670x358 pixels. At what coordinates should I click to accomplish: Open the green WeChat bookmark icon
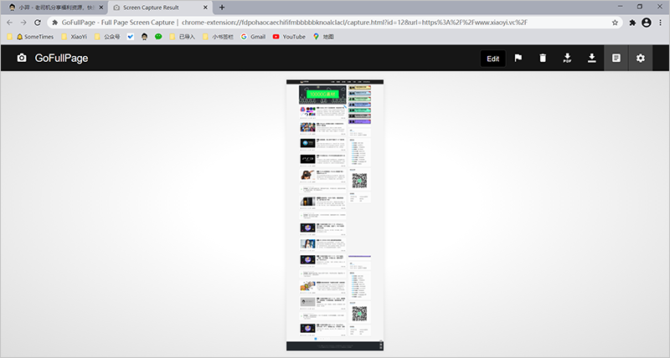coord(158,37)
